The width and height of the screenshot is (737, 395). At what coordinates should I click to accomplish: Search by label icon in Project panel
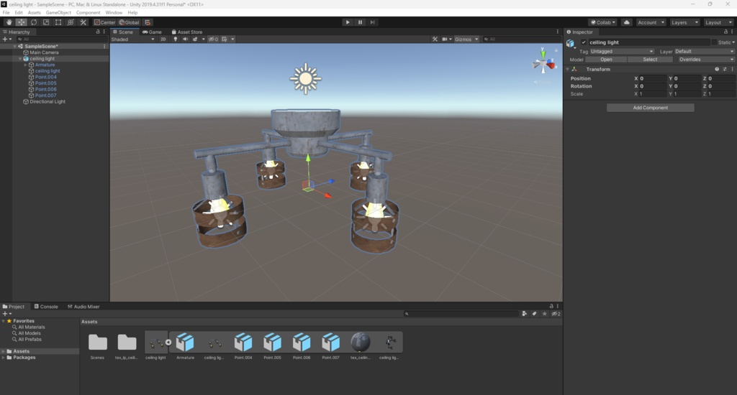pos(535,313)
